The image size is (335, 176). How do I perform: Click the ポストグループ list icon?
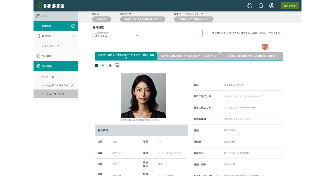tap(38, 46)
